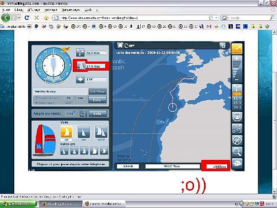Select the fifth Voiles pro sail icon
The image size is (277, 208).
[x=104, y=151]
